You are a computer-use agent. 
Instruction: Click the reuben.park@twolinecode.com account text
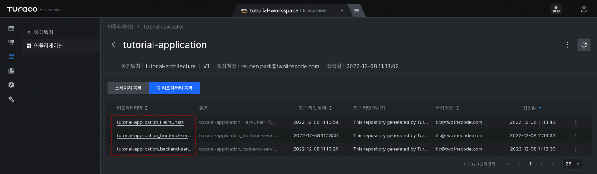click(280, 66)
